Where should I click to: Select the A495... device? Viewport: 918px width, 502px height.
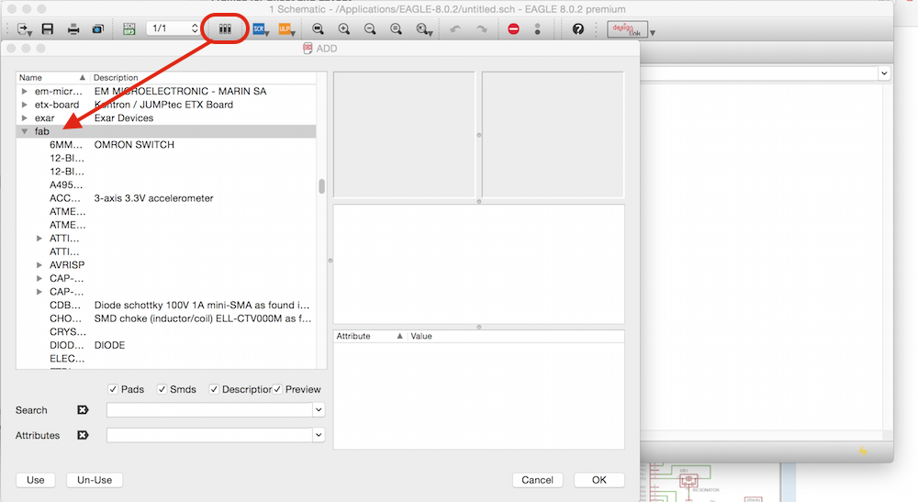(166, 184)
